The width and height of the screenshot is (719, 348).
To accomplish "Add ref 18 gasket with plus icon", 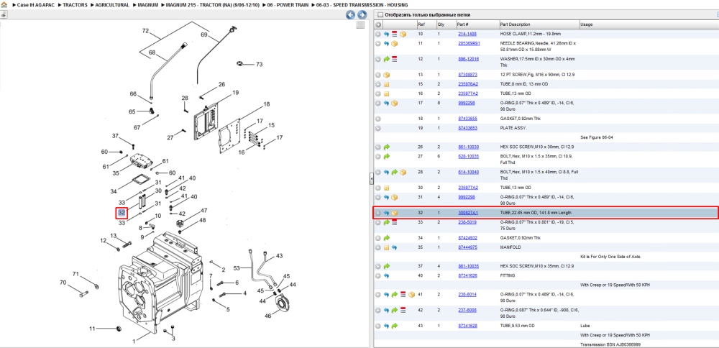I will point(378,119).
